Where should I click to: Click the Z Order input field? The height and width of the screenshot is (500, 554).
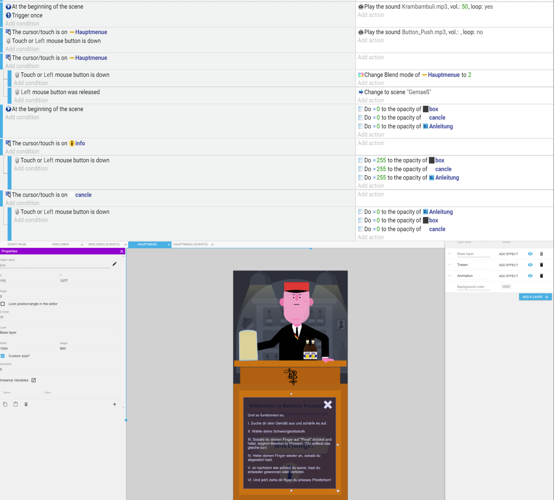pyautogui.click(x=59, y=317)
